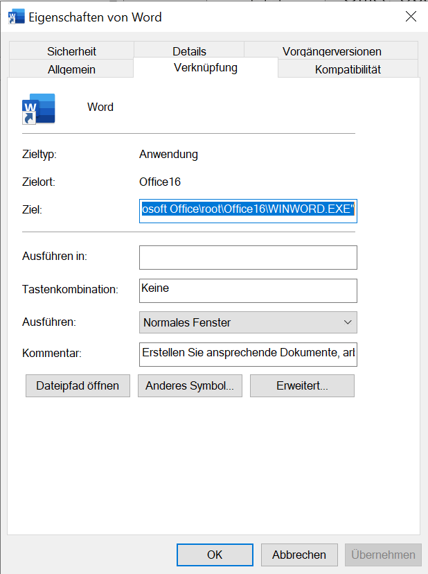The height and width of the screenshot is (574, 428).
Task: Click the Kommentar text field
Action: (x=248, y=354)
